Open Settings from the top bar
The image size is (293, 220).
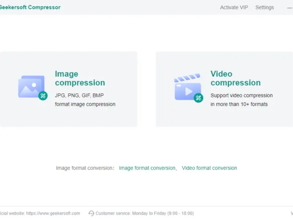pos(264,7)
